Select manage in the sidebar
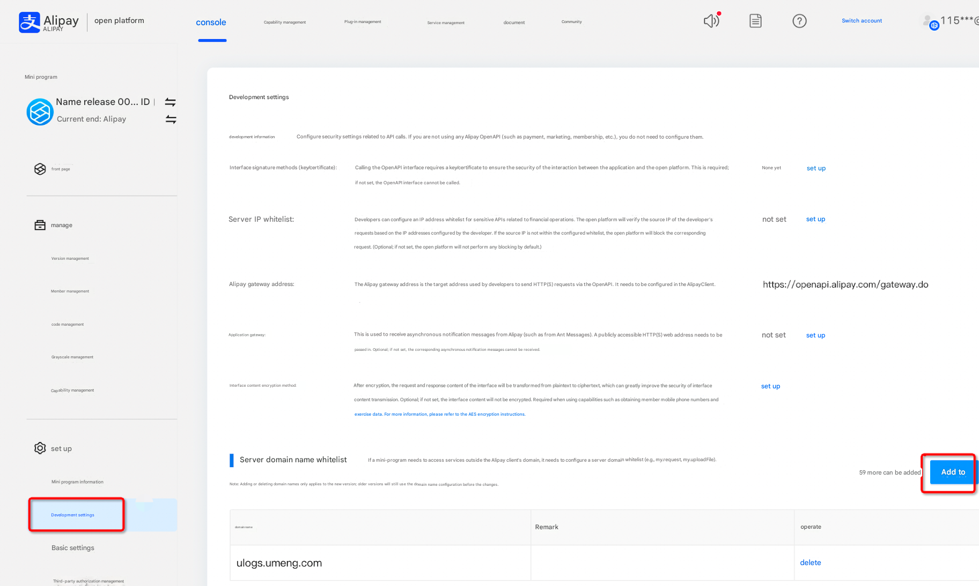979x586 pixels. [62, 225]
